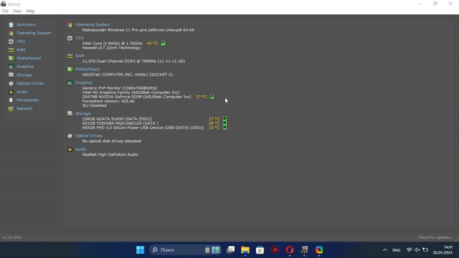Viewport: 459px width, 258px height.
Task: Select Peripherals in the sidebar
Action: coord(27,100)
